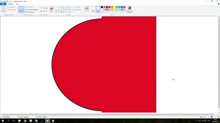Open Chrome from the taskbar
This screenshot has width=220, height=123.
25,121
